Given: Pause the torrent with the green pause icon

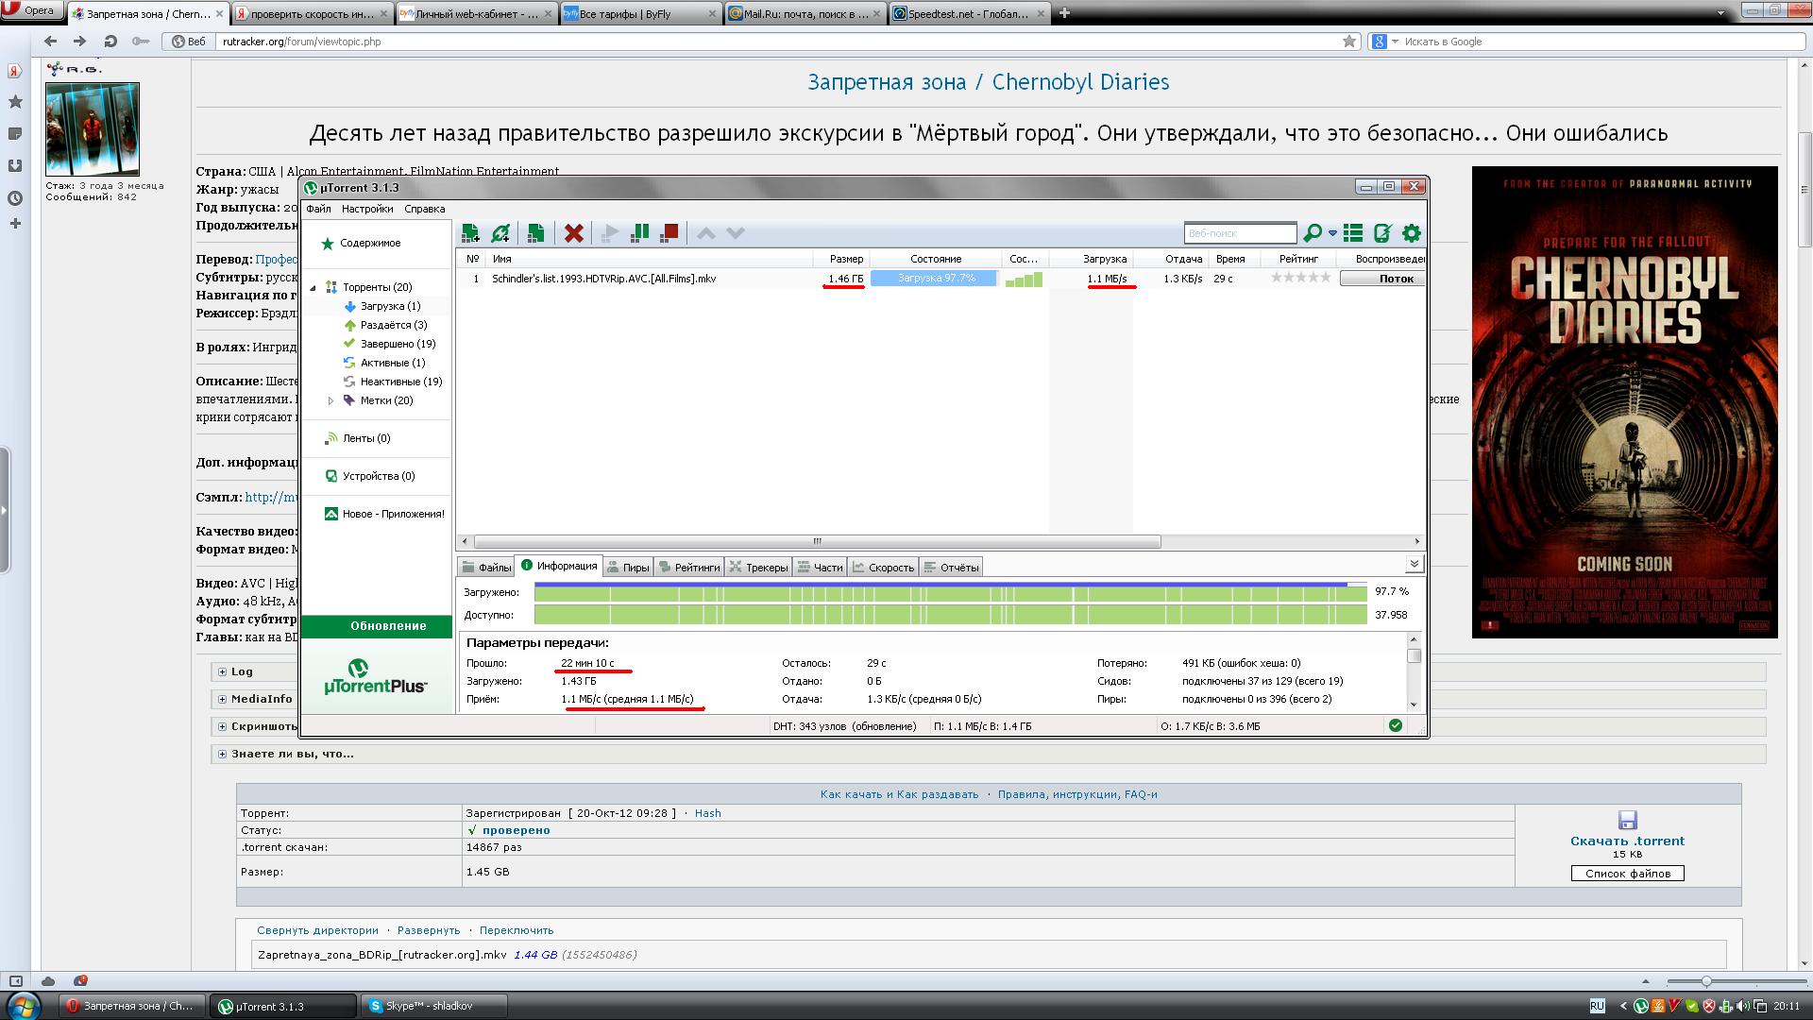Looking at the screenshot, I should click(x=640, y=232).
